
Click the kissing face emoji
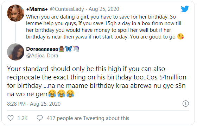180,36
